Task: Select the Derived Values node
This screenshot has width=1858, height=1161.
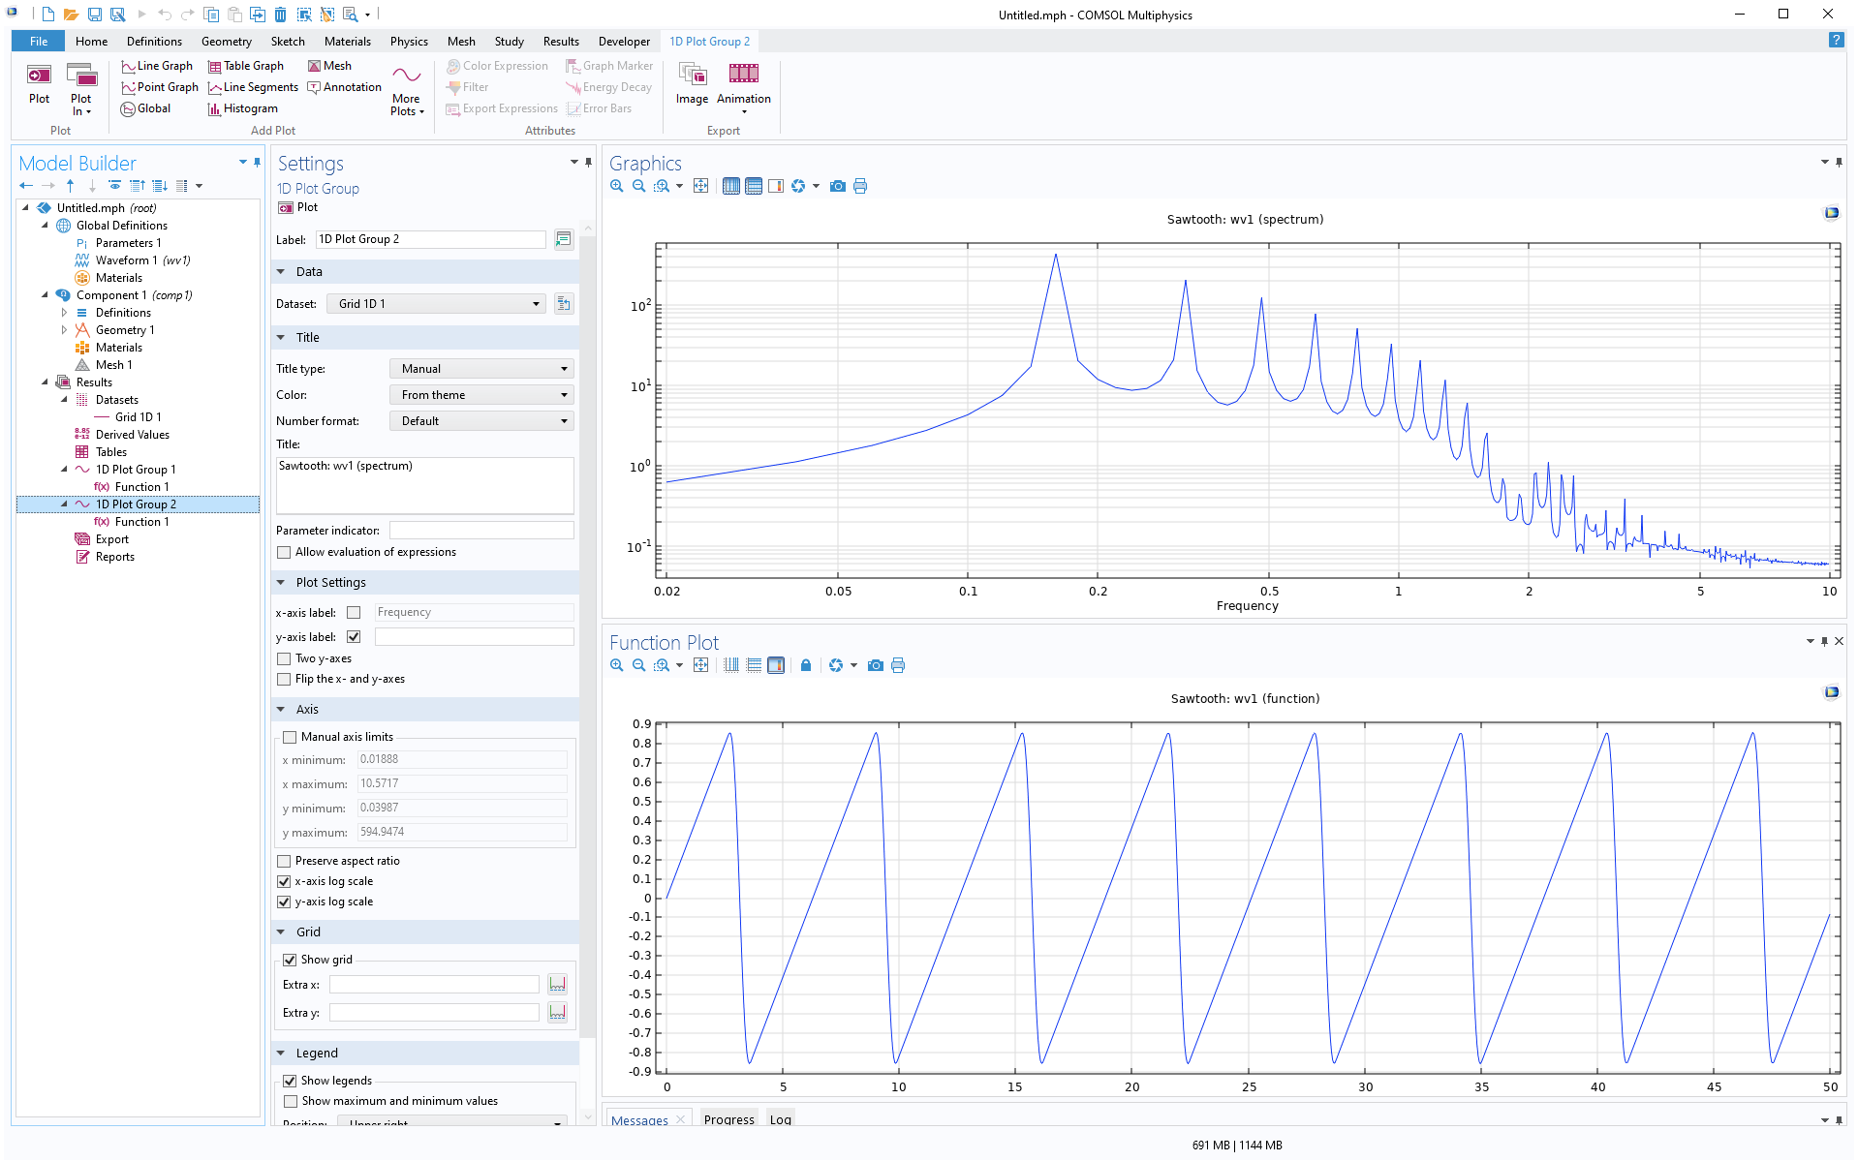Action: coord(132,435)
